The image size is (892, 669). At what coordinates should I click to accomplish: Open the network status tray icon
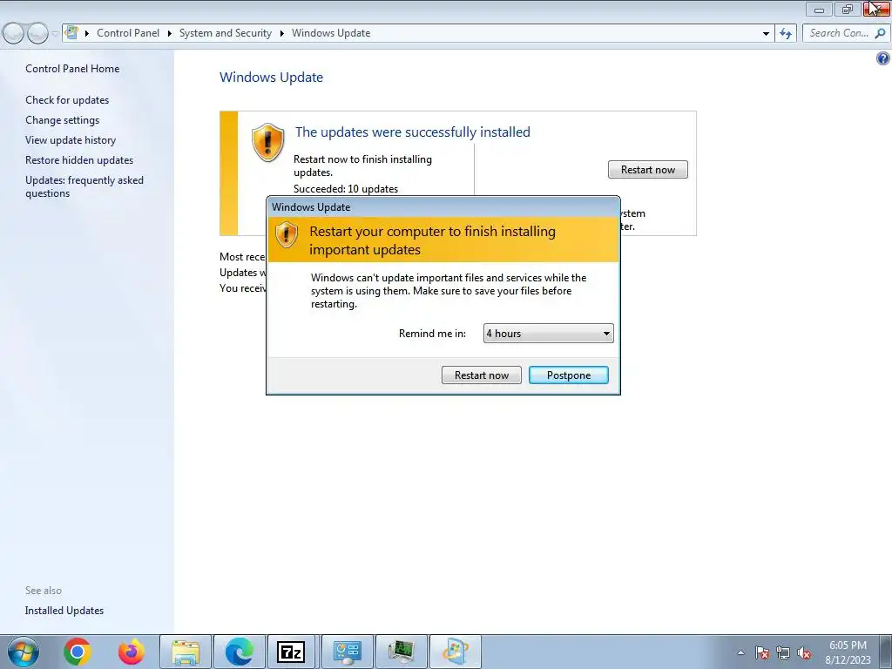click(783, 652)
